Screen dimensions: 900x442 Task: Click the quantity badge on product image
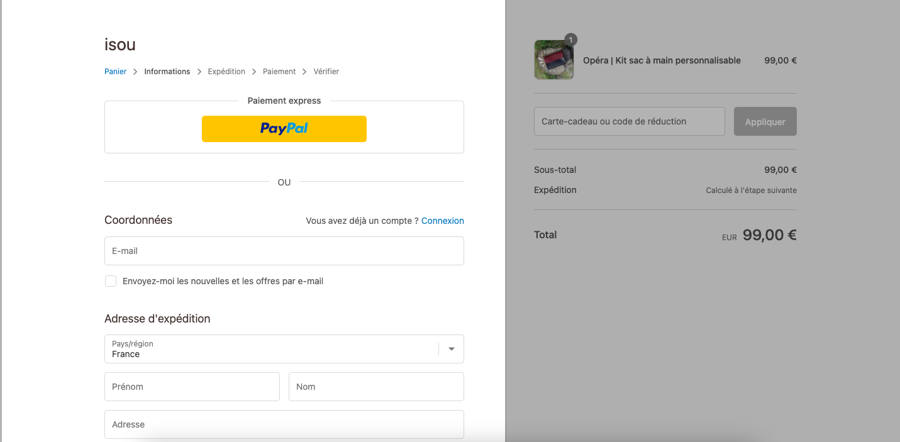coord(570,40)
